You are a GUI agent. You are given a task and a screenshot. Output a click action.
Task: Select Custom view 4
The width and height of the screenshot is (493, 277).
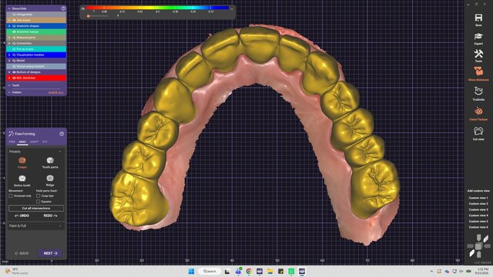click(x=478, y=215)
